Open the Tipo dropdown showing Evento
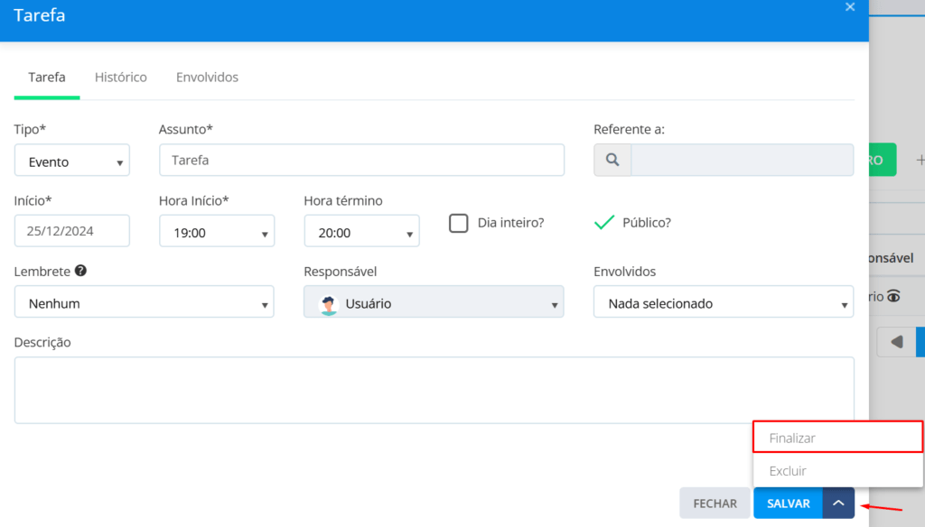 (x=72, y=161)
